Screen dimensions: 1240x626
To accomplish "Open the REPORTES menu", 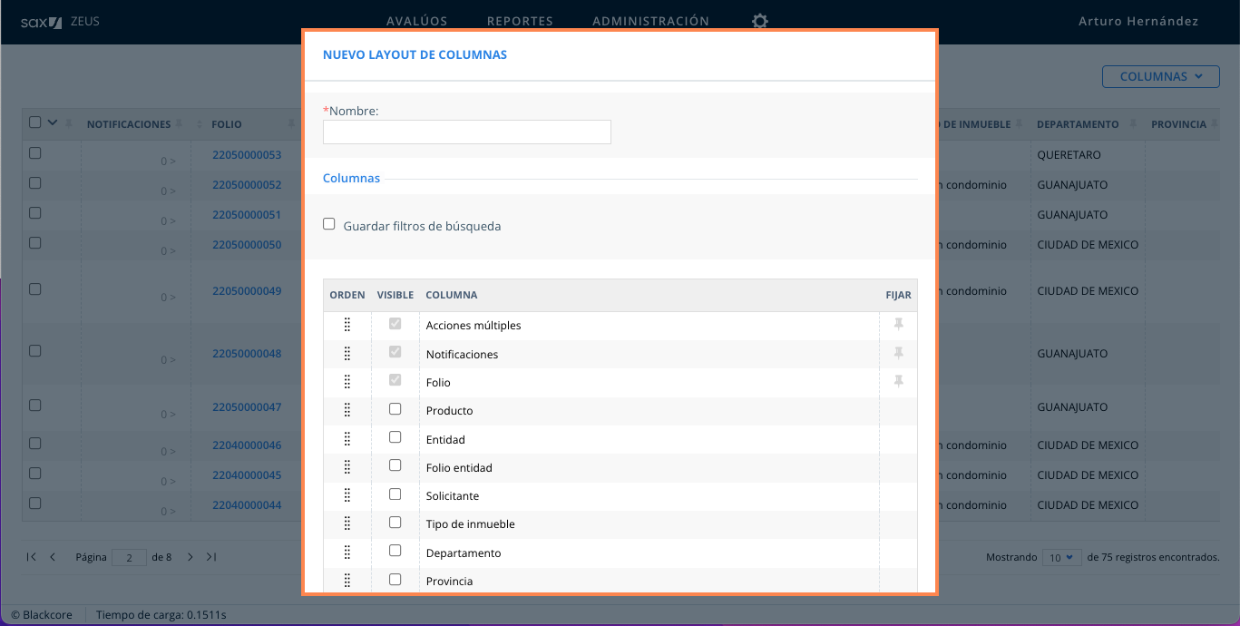I will coord(520,21).
